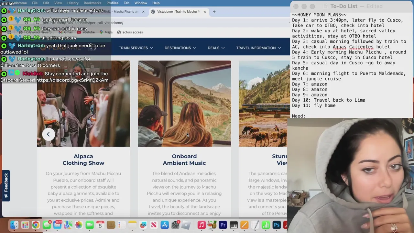The width and height of the screenshot is (414, 233).
Task: Expand the Train Services menu
Action: (136, 48)
